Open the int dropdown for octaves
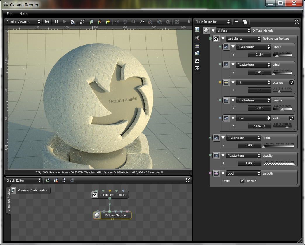305x245 pixels. click(x=253, y=82)
